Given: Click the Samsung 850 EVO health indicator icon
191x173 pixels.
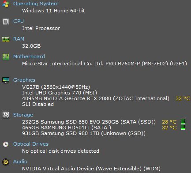Looking at the screenshot, I should (183, 121).
